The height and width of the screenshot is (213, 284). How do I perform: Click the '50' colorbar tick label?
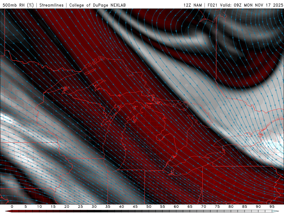click(x=149, y=207)
